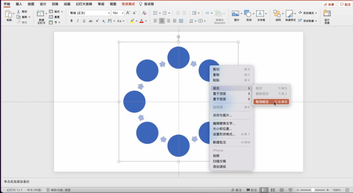Open Design Ideas icon
The image size is (353, 193).
(x=327, y=13)
